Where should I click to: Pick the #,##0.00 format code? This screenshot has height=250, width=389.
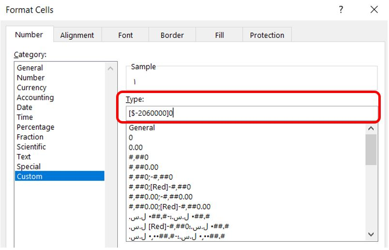[x=246, y=167]
